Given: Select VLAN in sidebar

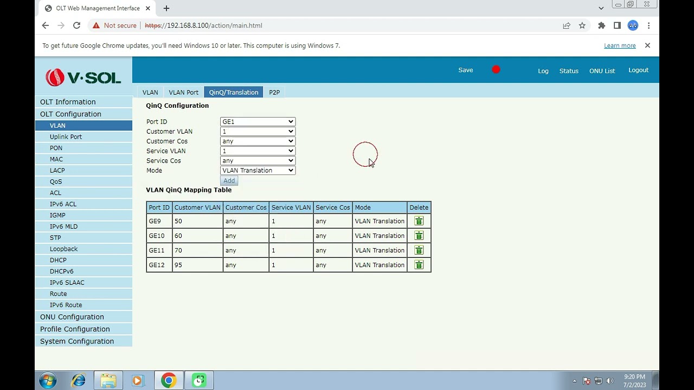Looking at the screenshot, I should point(83,126).
